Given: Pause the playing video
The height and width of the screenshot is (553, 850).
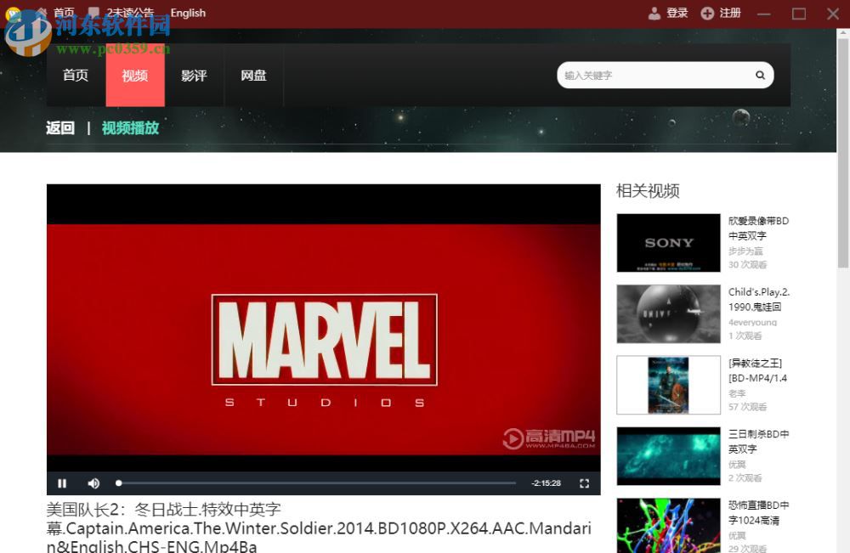Looking at the screenshot, I should tap(62, 483).
